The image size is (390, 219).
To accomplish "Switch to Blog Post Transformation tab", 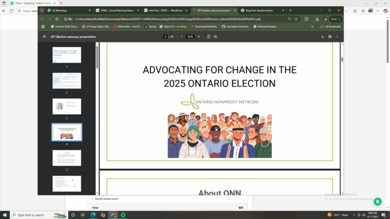I will 259,10.
